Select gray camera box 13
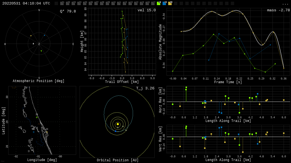The width and height of the screenshot is (291, 163). 130,3
